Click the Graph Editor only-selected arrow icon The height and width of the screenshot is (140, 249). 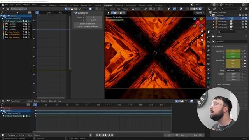point(66,9)
